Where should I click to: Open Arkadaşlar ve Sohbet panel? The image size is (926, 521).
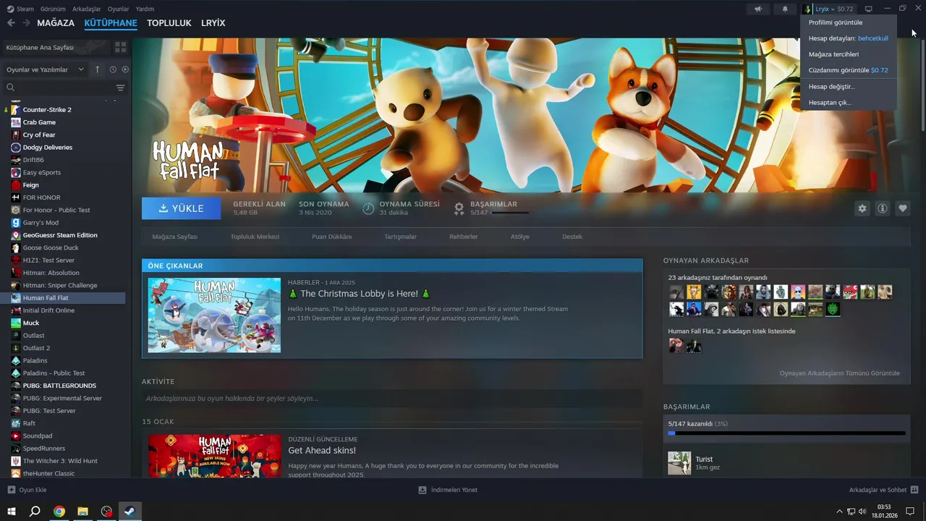(x=883, y=490)
